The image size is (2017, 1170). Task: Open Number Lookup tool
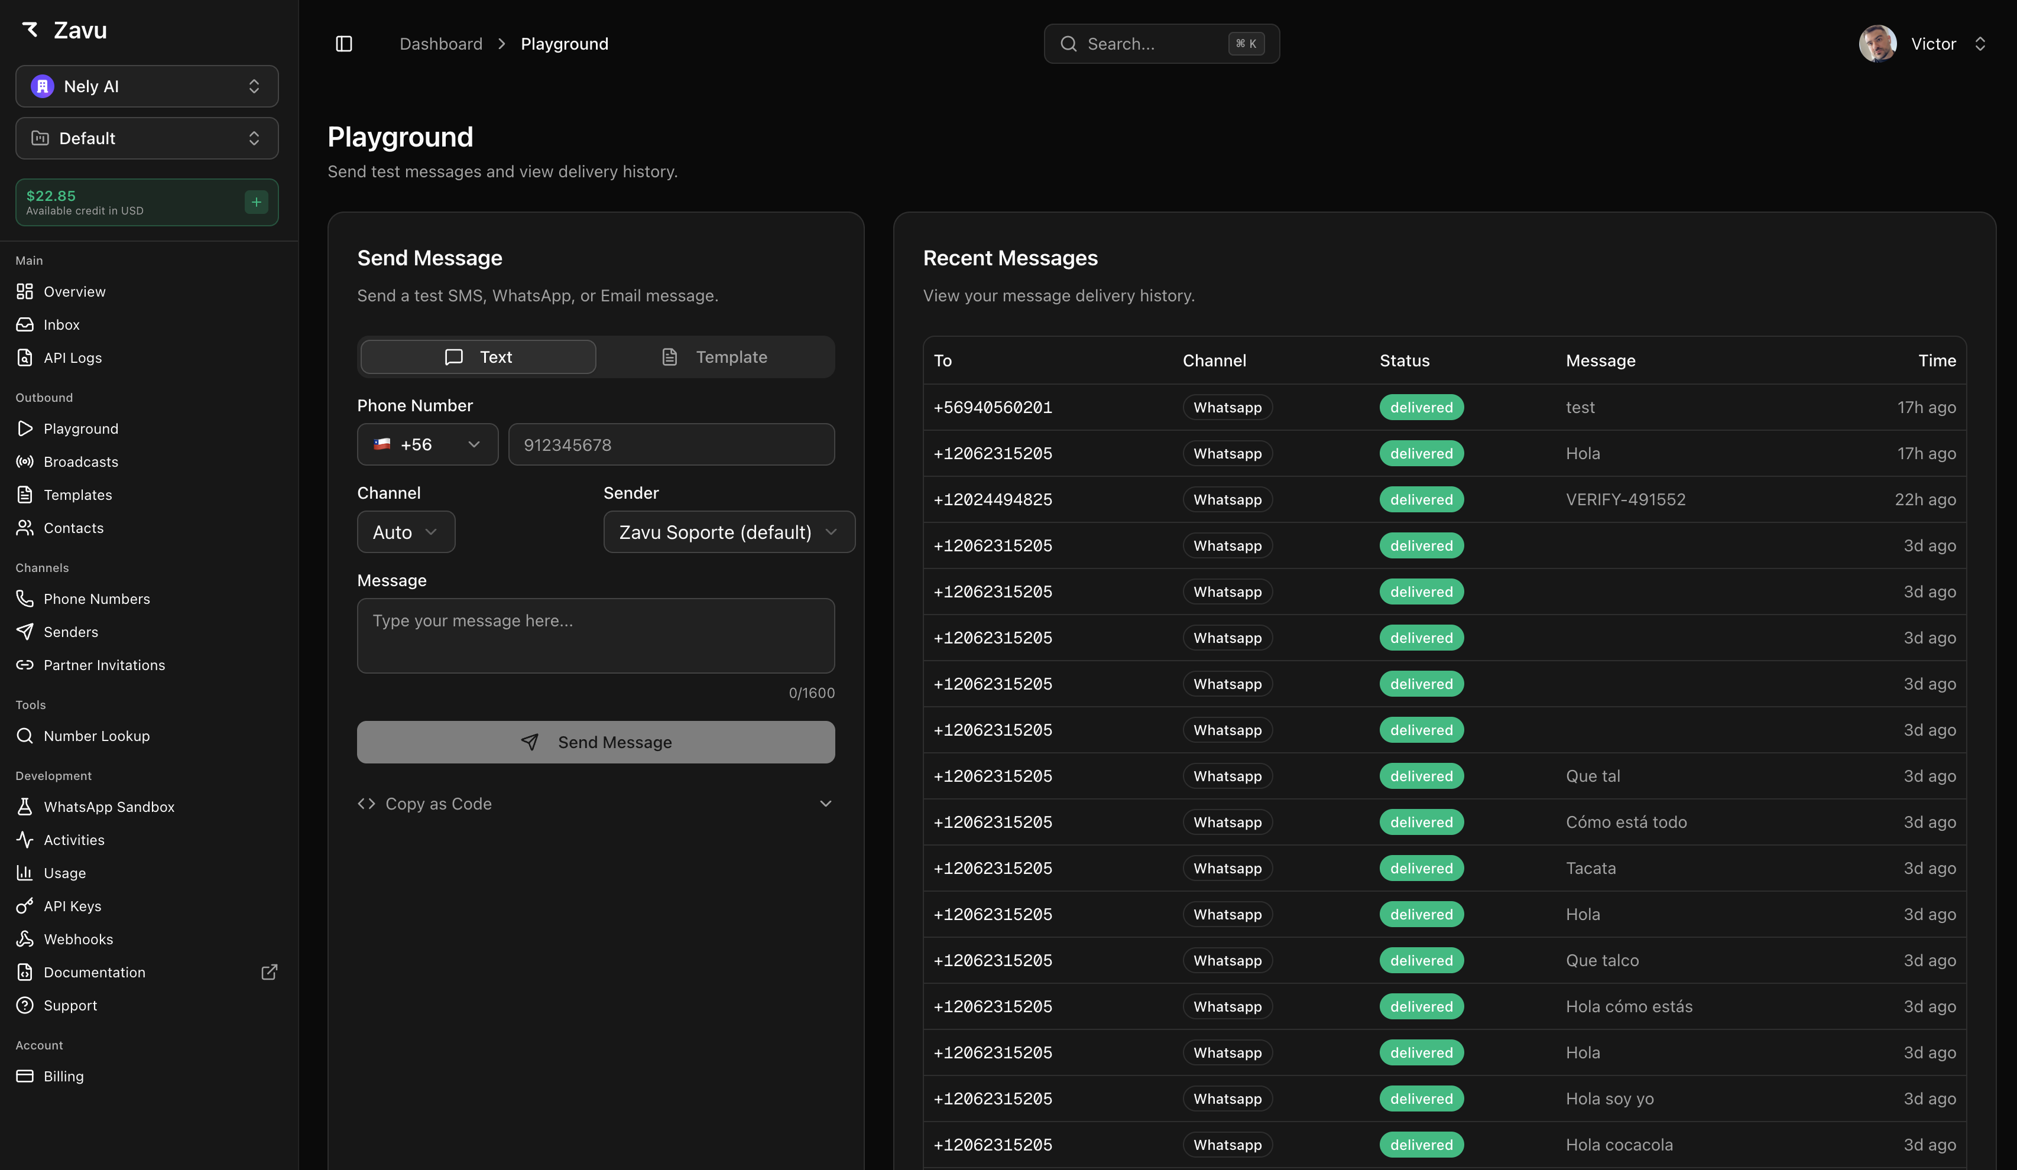(x=96, y=736)
